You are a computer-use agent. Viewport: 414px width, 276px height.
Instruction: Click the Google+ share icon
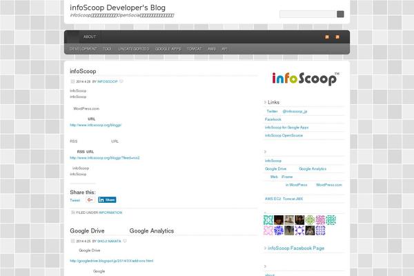coord(90,200)
